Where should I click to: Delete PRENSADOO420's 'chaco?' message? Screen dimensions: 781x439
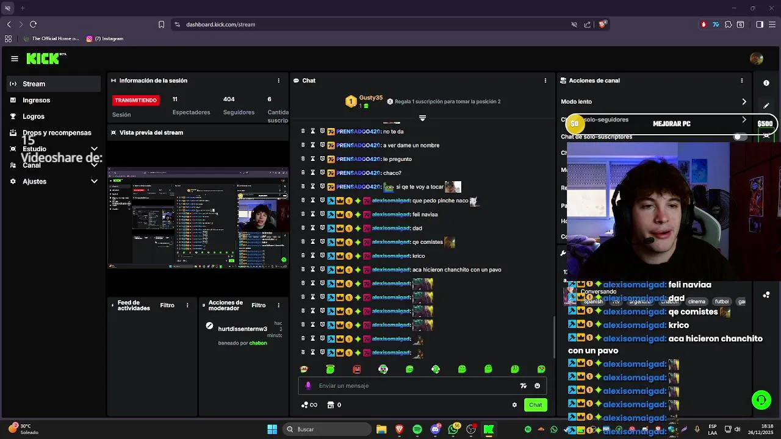click(x=303, y=173)
